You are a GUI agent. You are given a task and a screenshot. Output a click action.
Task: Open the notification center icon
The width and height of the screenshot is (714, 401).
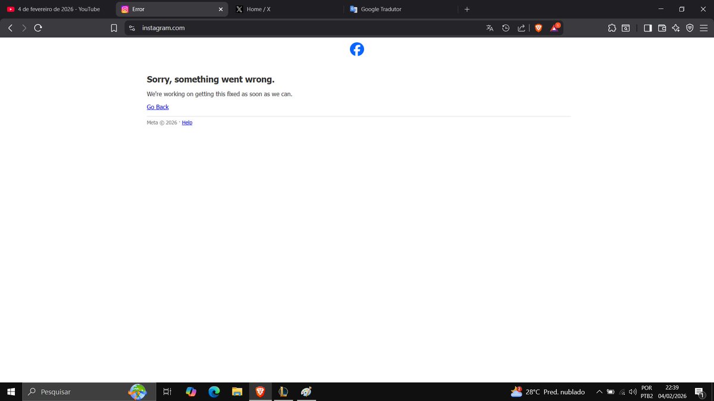[x=700, y=391]
